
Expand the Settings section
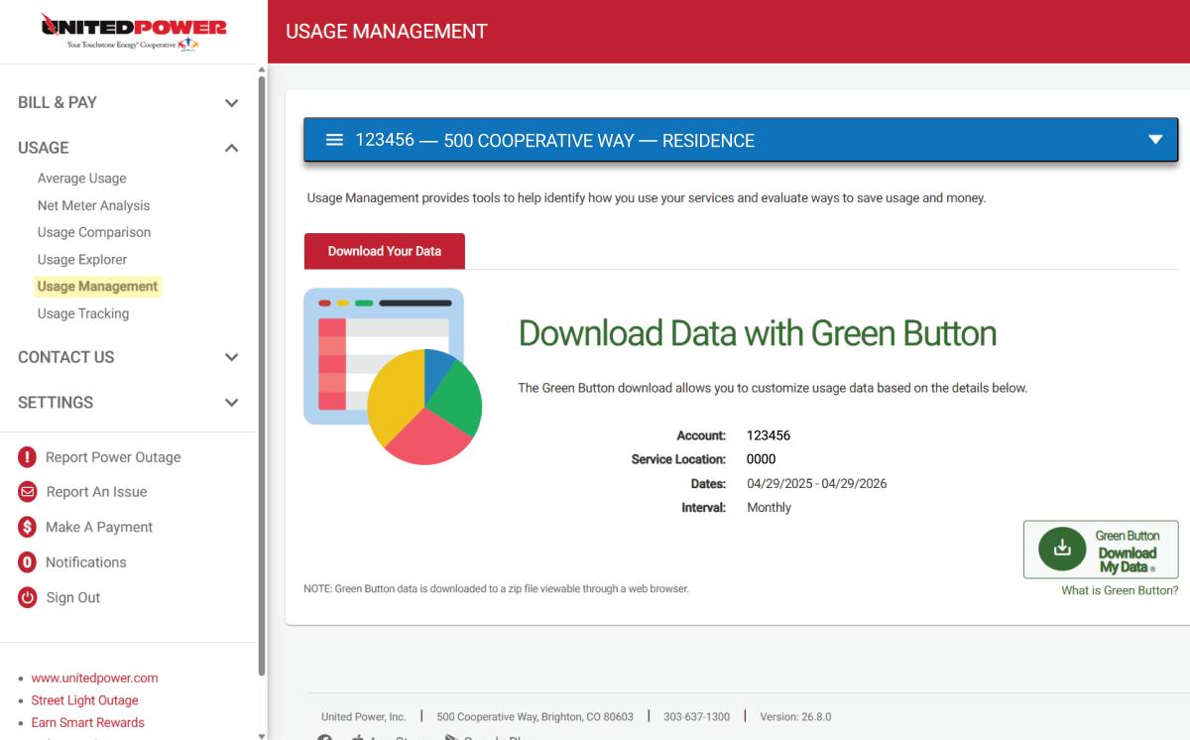click(129, 403)
